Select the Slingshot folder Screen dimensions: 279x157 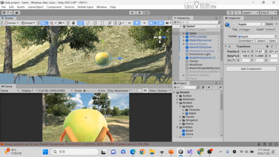click(192, 120)
